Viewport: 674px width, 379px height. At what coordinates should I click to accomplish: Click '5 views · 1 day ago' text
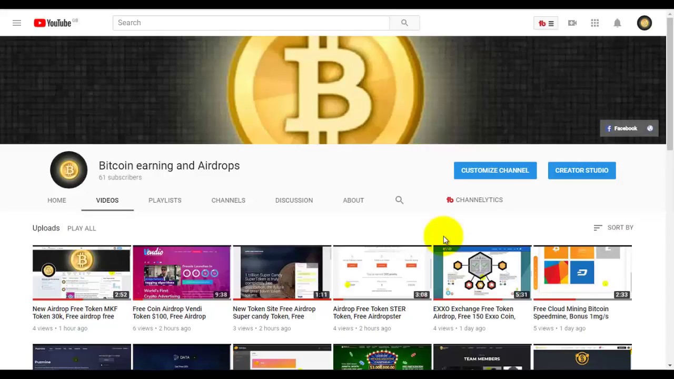(x=559, y=328)
